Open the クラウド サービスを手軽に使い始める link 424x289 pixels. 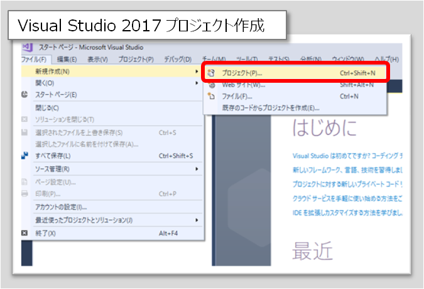click(x=348, y=199)
